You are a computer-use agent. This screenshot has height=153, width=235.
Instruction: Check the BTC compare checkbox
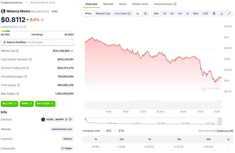(103, 131)
